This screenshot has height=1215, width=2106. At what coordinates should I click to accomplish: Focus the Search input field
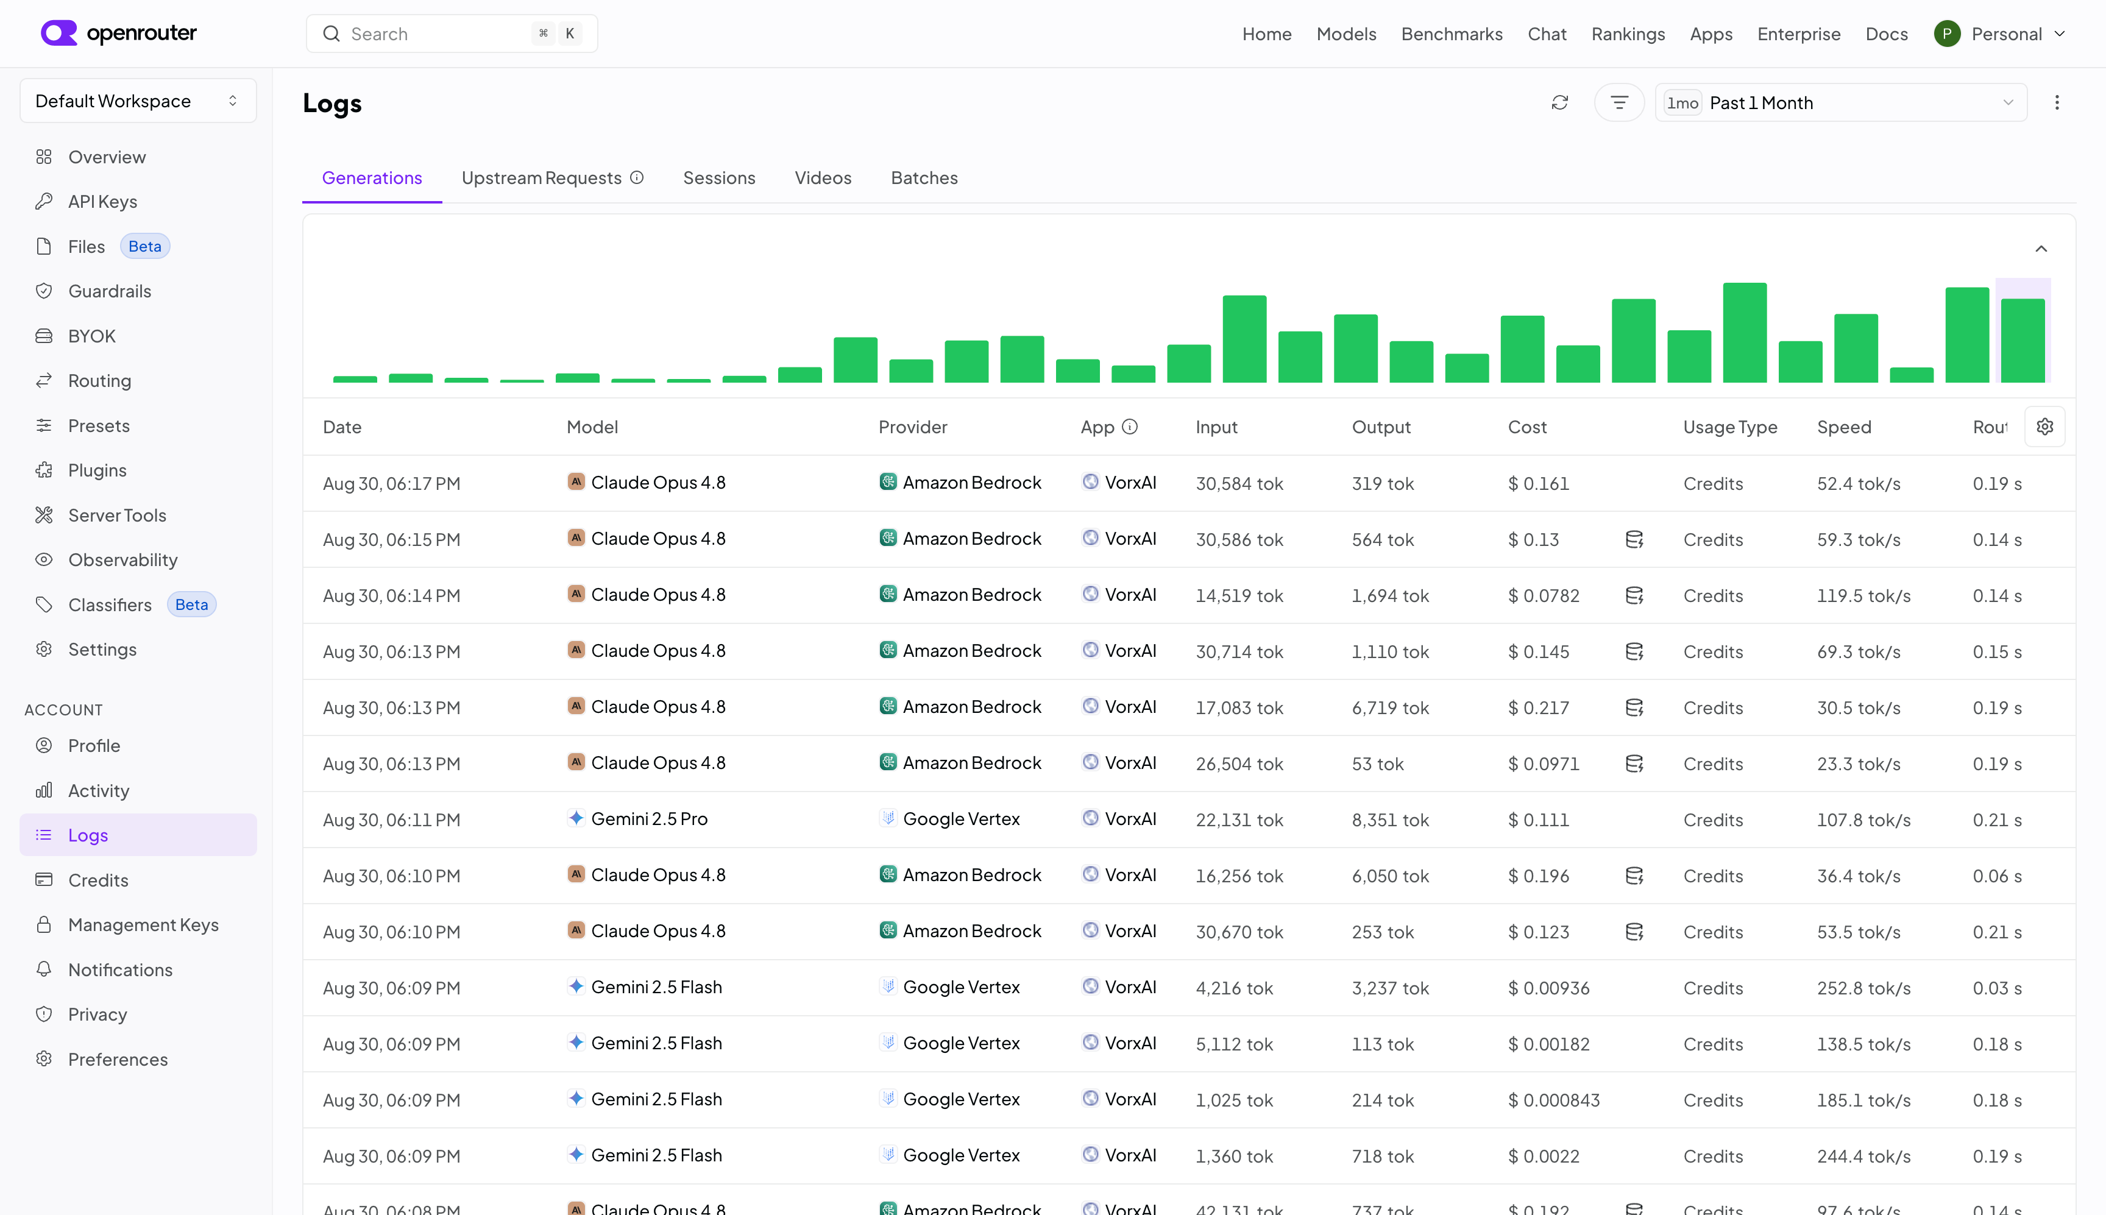pos(452,34)
